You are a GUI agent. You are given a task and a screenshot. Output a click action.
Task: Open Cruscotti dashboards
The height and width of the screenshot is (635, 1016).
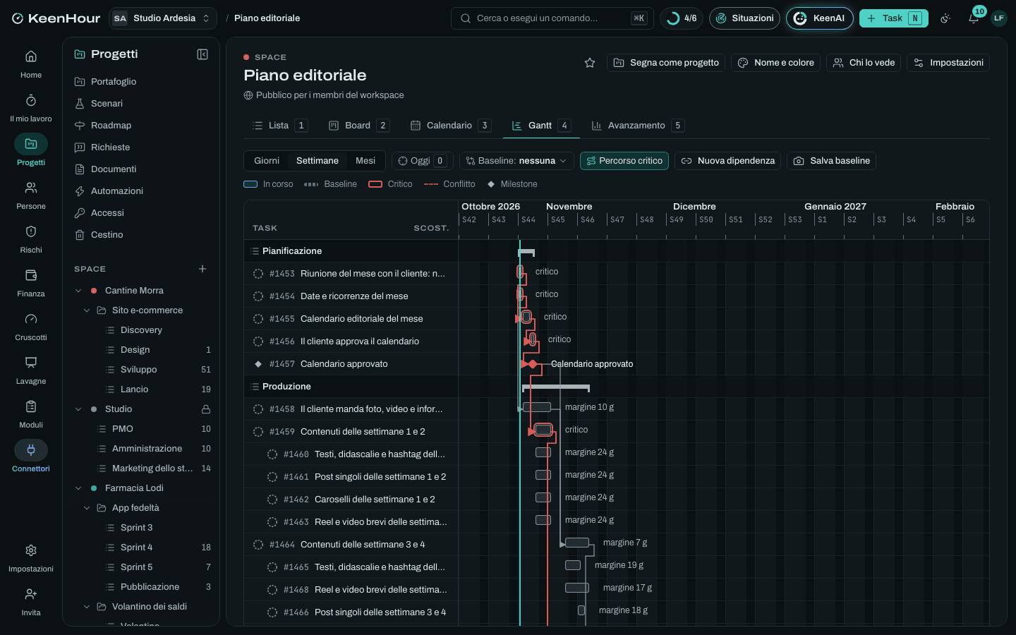[x=31, y=327]
